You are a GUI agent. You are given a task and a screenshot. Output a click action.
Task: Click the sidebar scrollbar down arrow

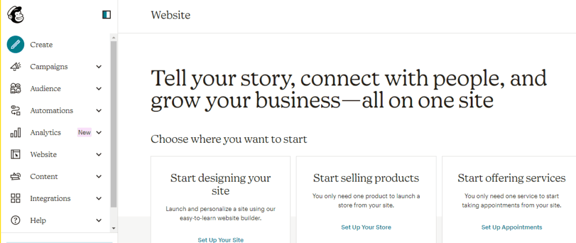pyautogui.click(x=114, y=228)
